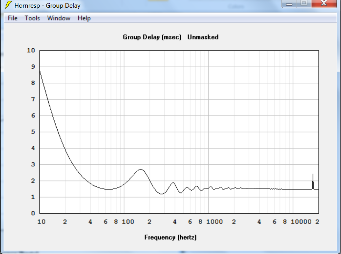Maximize the Hornresp Group Delay window
This screenshot has height=254, width=341.
(304, 4)
